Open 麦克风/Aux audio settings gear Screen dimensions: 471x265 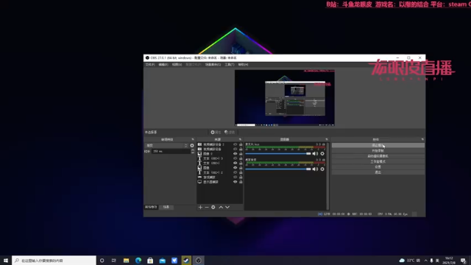click(x=322, y=154)
